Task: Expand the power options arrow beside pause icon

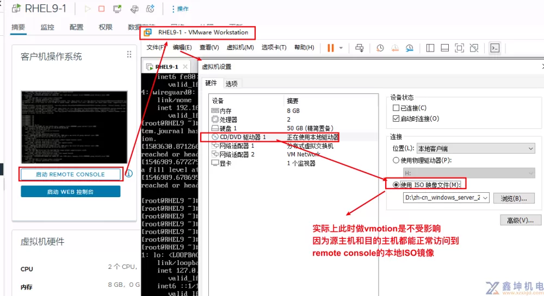Action: (x=341, y=48)
